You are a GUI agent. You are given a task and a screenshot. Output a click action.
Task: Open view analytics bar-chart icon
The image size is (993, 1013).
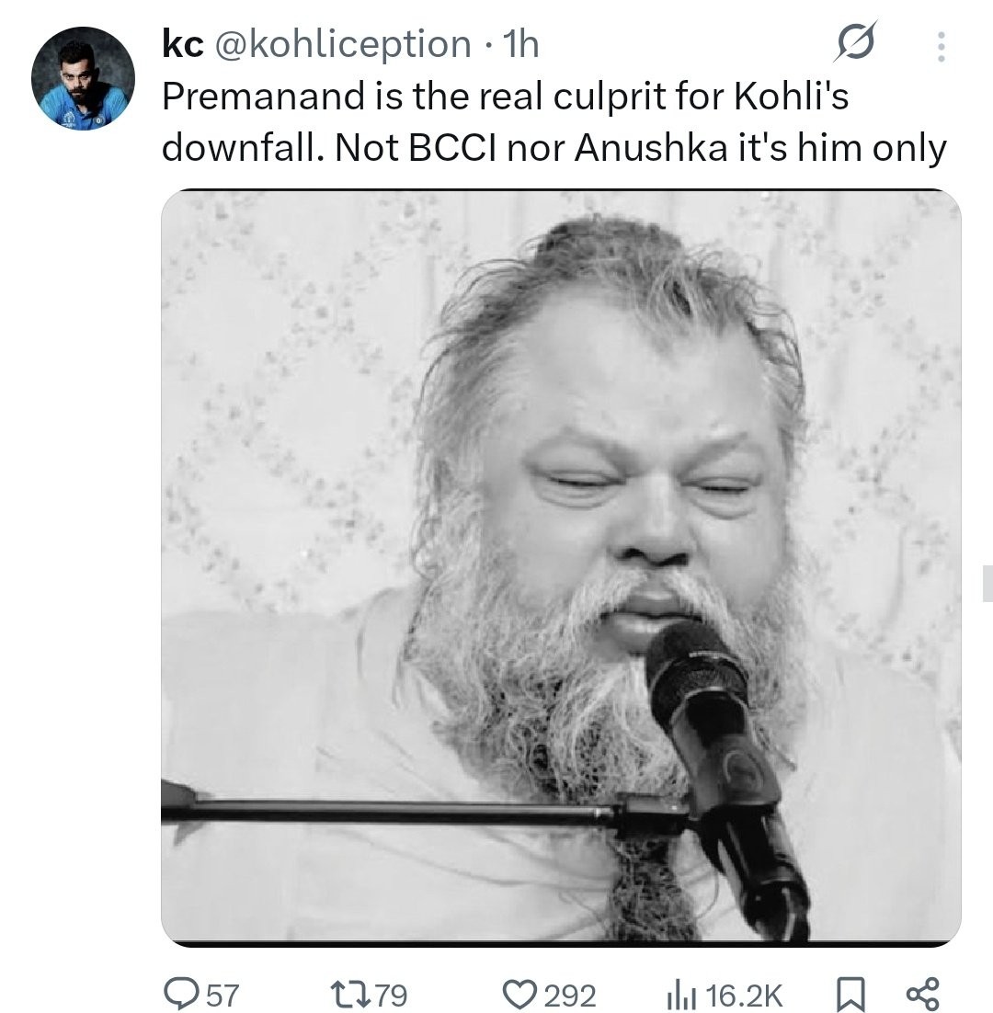coord(679,994)
